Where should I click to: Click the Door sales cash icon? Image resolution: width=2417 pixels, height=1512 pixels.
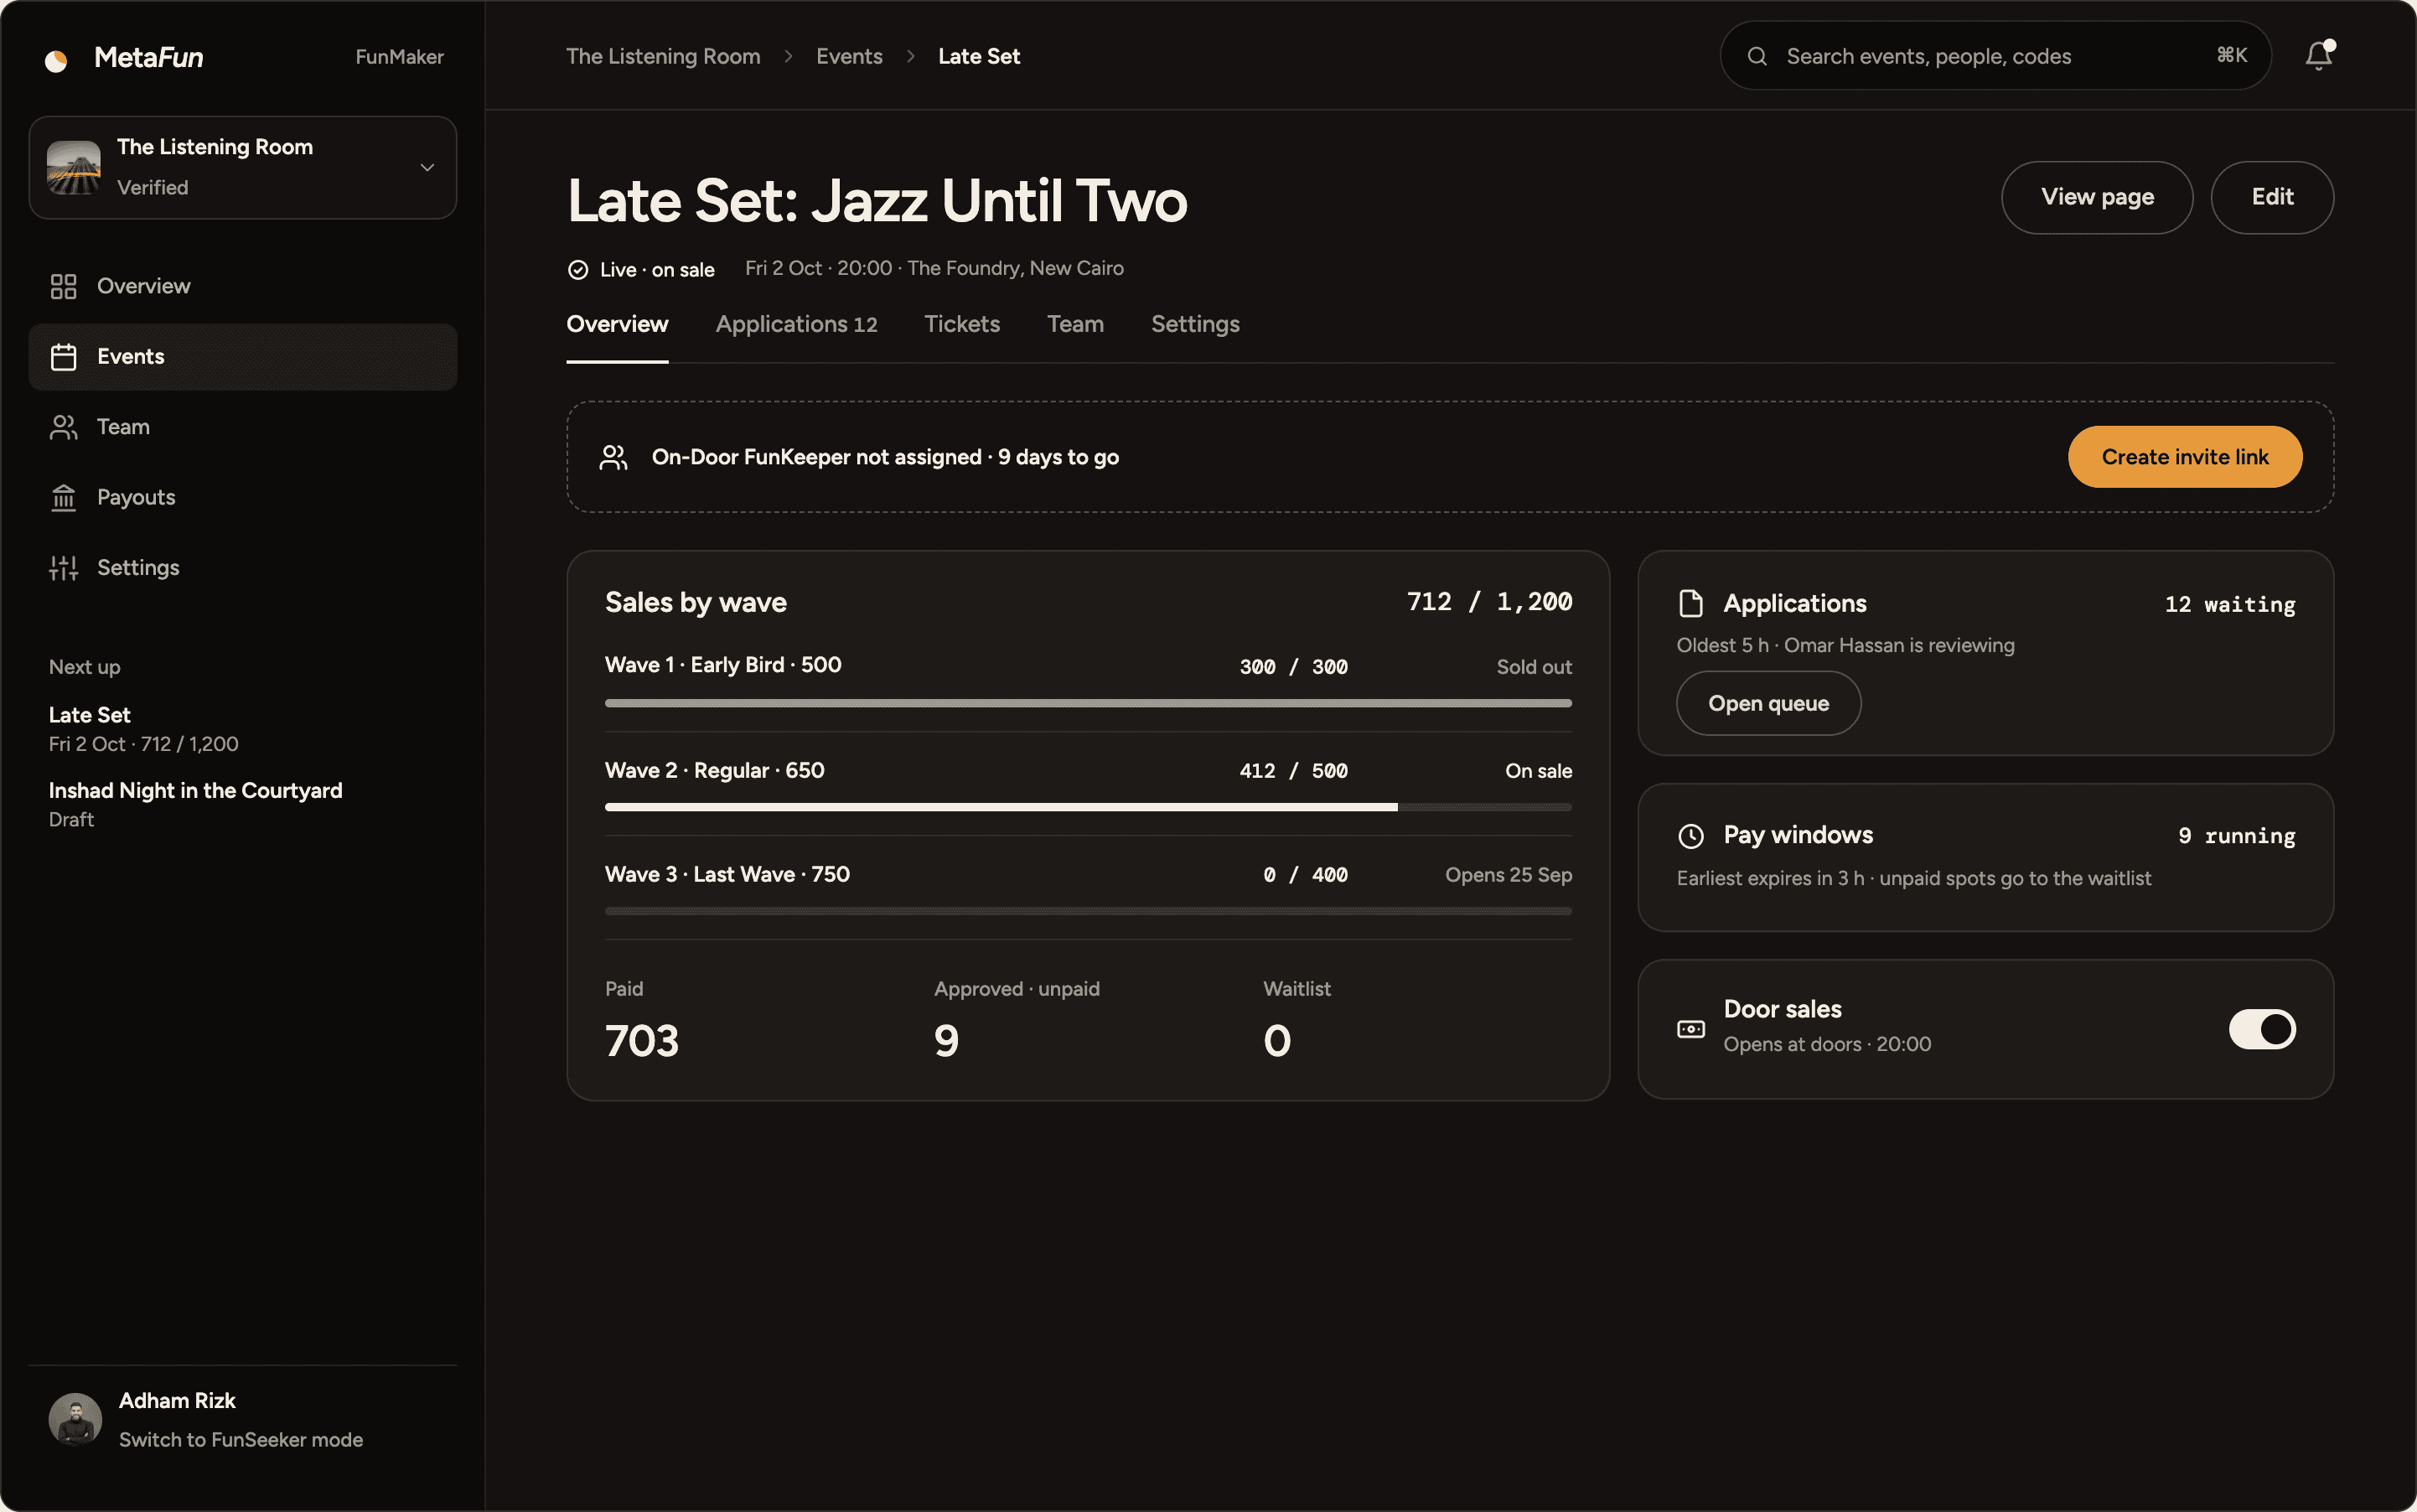[x=1690, y=1029]
